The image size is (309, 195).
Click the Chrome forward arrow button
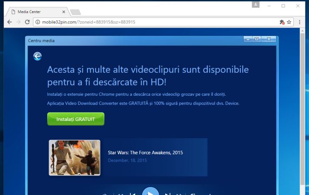coord(18,22)
